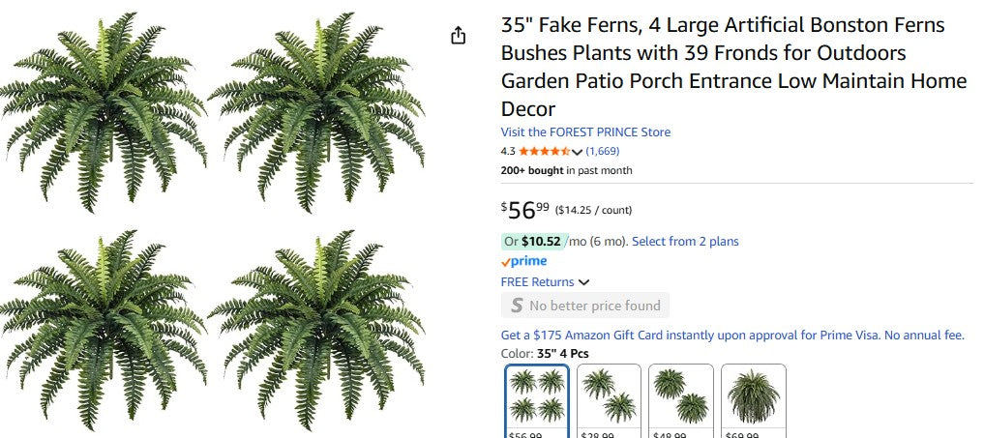Click the orange star rating icons
Screen dimensions: 984x438
(545, 152)
